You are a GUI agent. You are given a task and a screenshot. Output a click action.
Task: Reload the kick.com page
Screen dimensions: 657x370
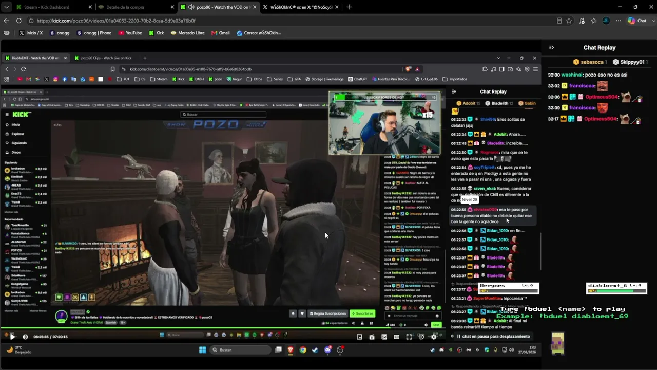click(19, 21)
